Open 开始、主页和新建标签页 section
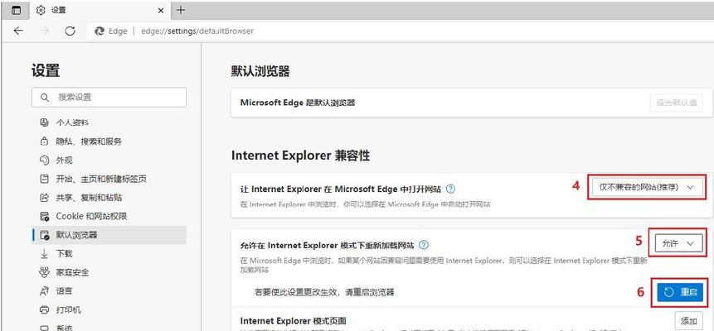 tap(109, 179)
